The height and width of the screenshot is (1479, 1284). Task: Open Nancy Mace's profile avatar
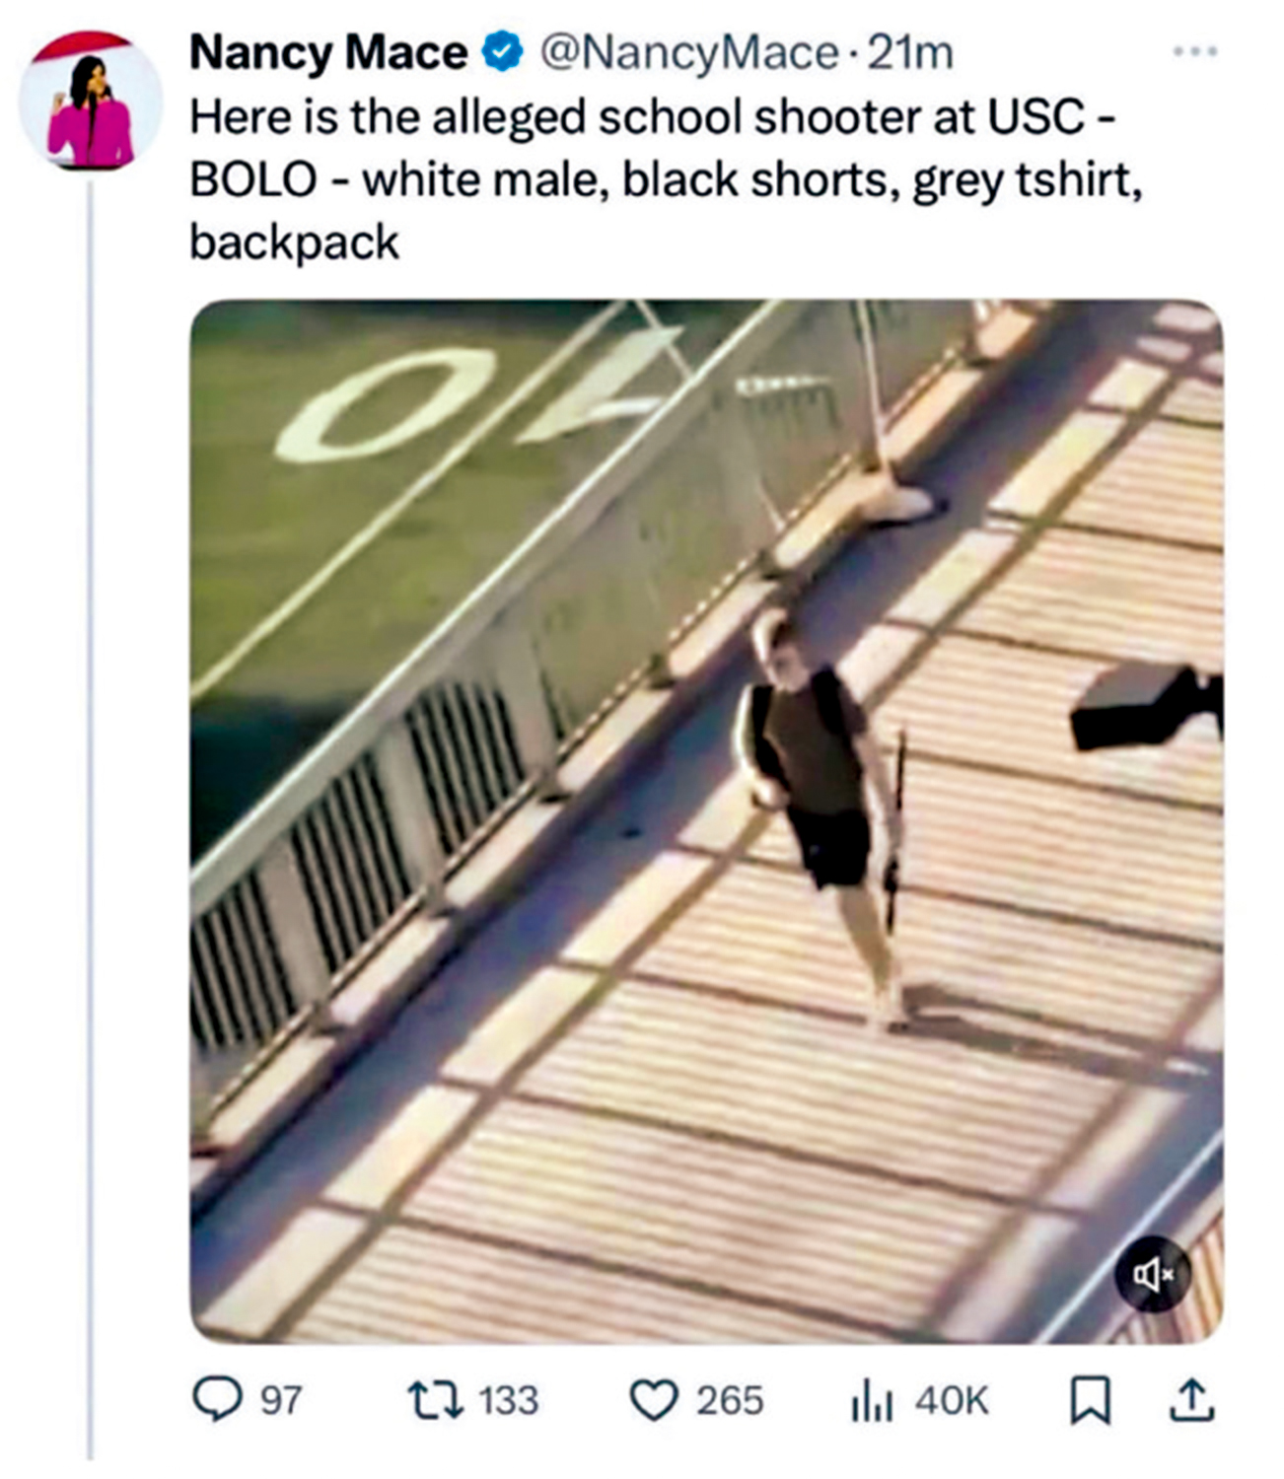pyautogui.click(x=91, y=101)
